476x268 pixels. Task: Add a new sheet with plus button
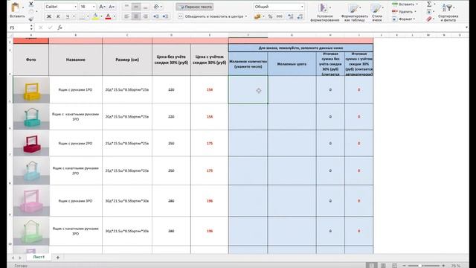[58, 258]
